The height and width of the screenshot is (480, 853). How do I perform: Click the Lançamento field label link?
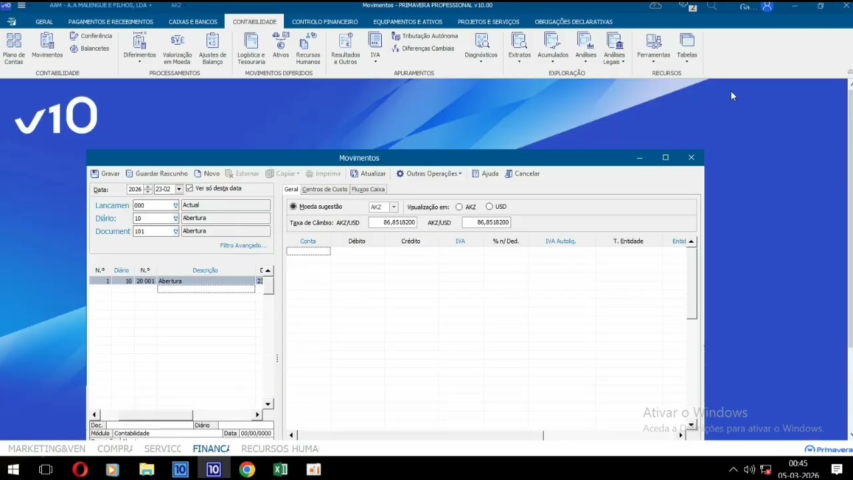[x=112, y=206]
